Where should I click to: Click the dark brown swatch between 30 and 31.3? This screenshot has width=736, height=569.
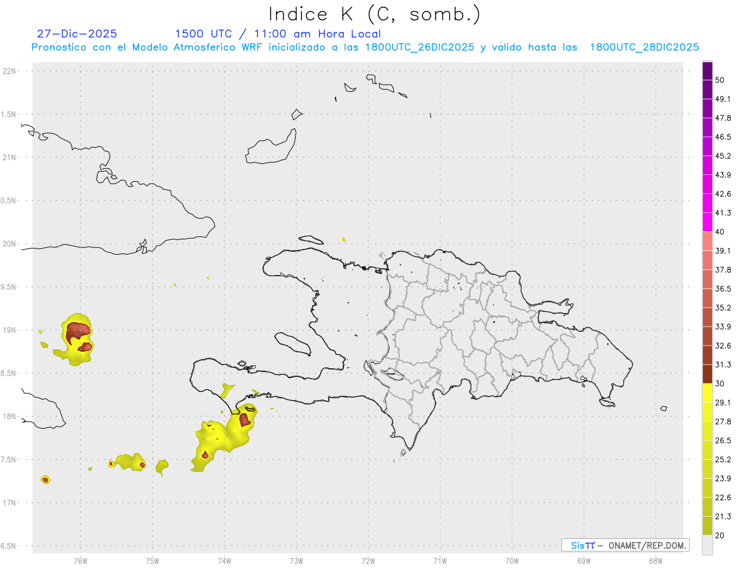[x=707, y=374]
